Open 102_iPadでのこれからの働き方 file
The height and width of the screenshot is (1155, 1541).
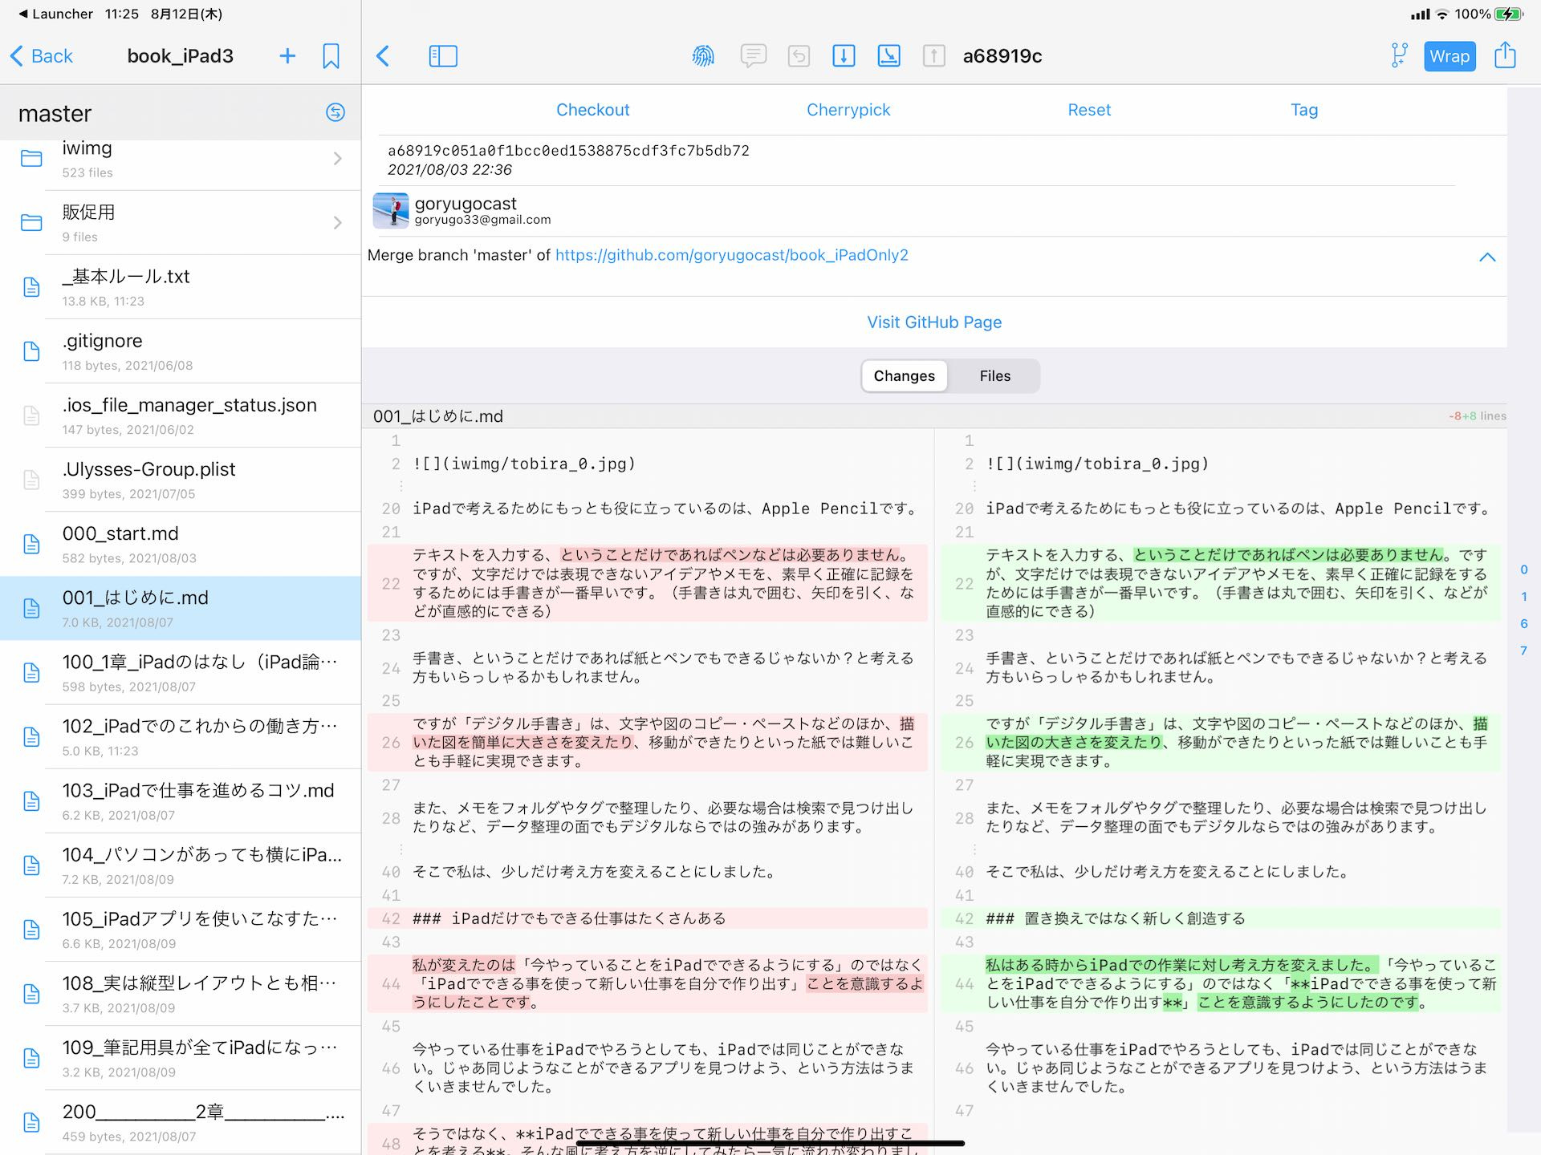pyautogui.click(x=181, y=736)
